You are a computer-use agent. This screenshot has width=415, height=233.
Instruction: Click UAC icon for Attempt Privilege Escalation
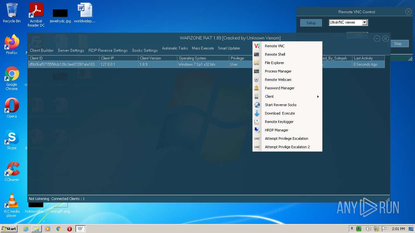[257, 139]
